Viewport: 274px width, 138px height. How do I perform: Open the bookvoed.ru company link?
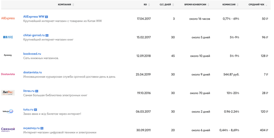[x=32, y=54]
